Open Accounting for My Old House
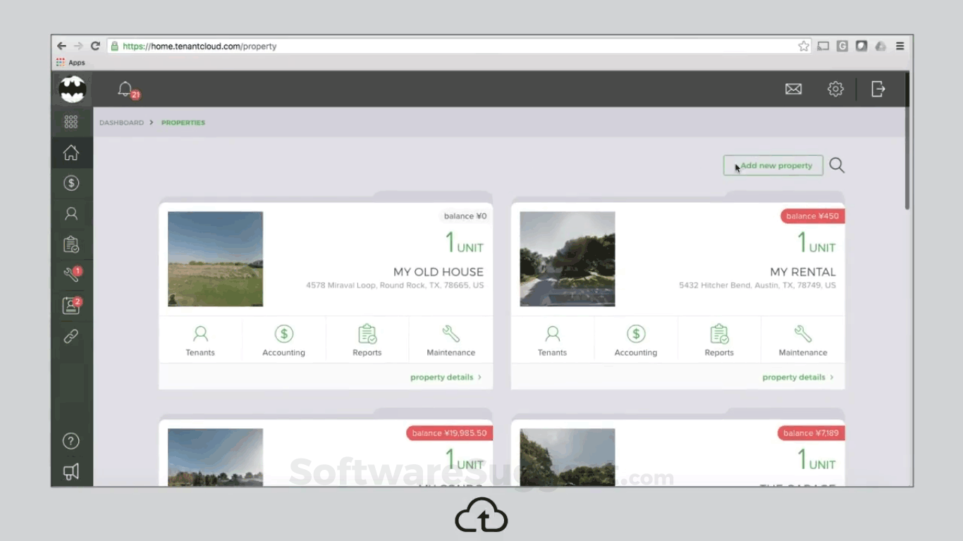Image resolution: width=963 pixels, height=541 pixels. (x=283, y=340)
